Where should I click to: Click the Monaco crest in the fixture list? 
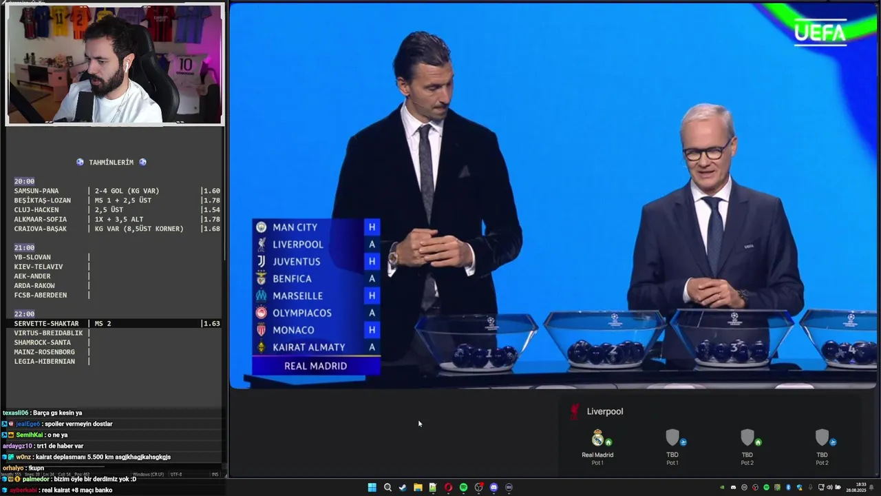[261, 330]
